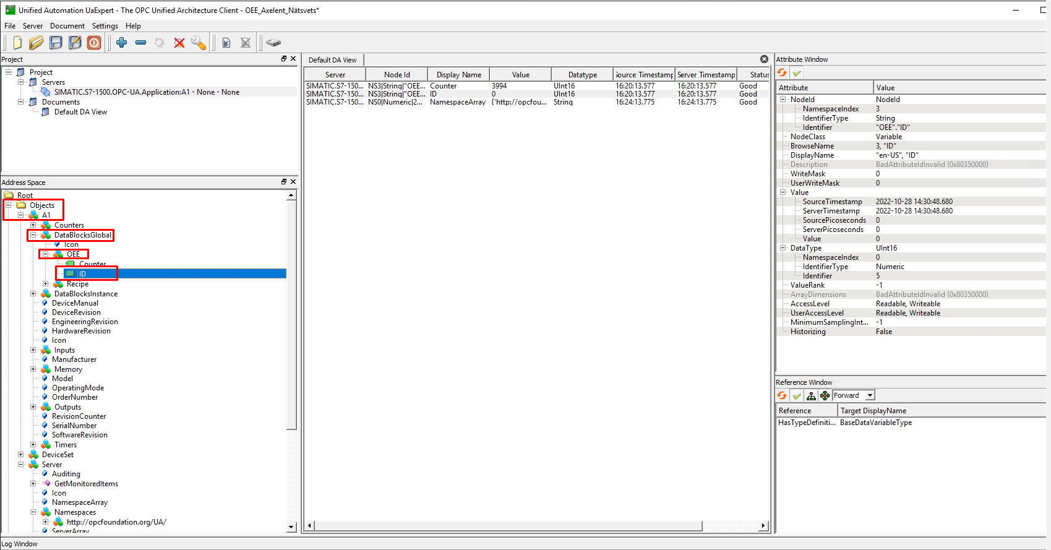Open Server Settings wrench icon

[199, 43]
